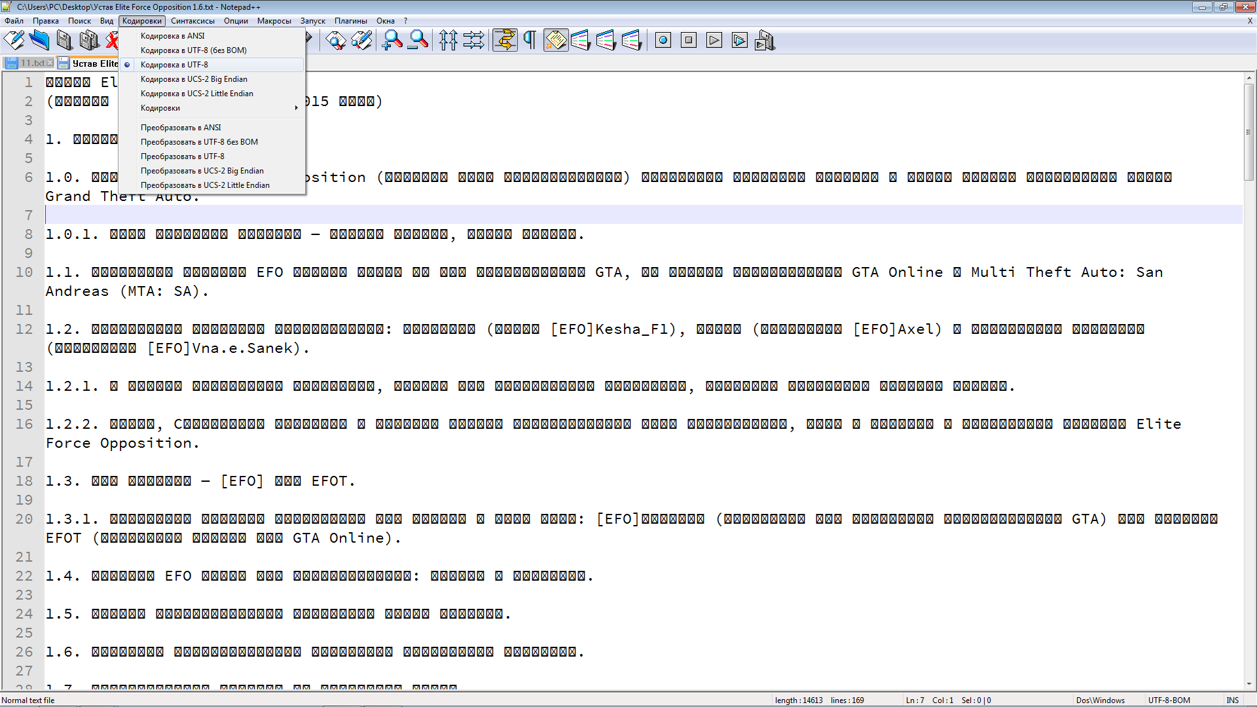Click the scrollbar down arrow

point(1248,684)
